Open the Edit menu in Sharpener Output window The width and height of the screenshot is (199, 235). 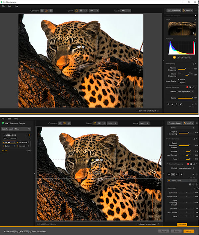(x=10, y=118)
